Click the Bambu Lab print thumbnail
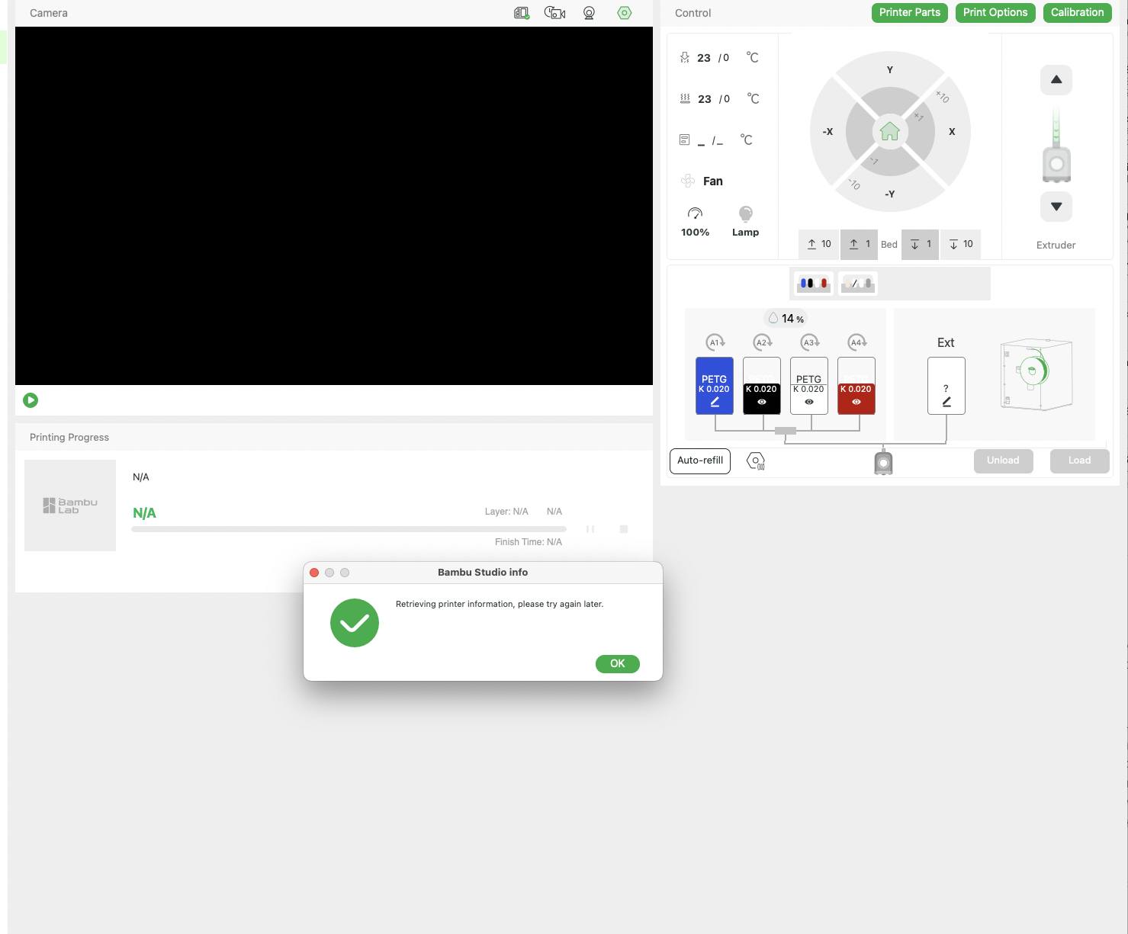1128x934 pixels. [70, 506]
